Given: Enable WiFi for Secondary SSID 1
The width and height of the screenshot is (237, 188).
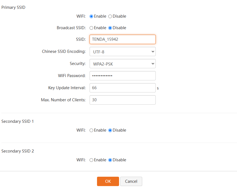Looking at the screenshot, I should click(x=91, y=130).
